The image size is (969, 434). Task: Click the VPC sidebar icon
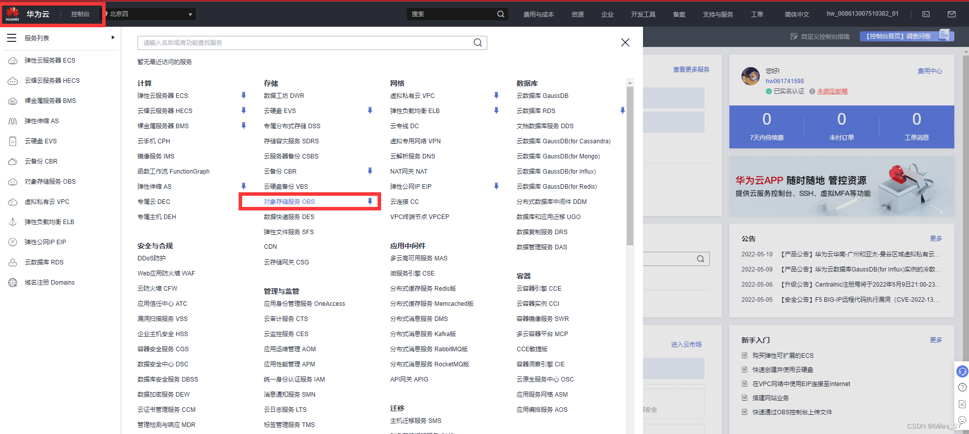tap(13, 202)
